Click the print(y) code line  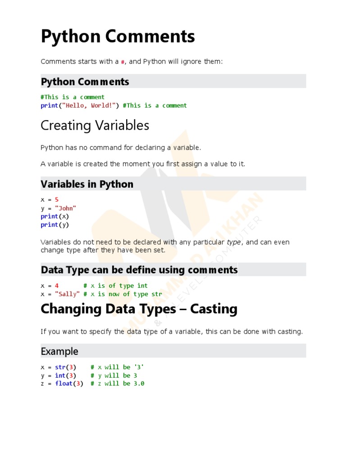pyautogui.click(x=55, y=225)
